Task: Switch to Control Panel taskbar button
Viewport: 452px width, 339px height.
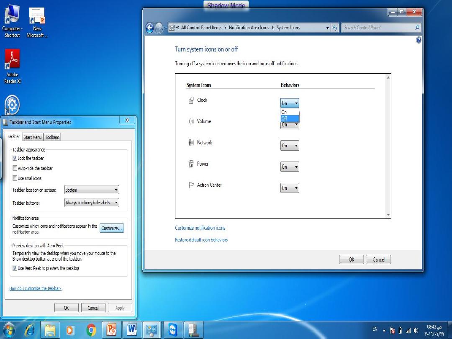Action: pos(152,330)
